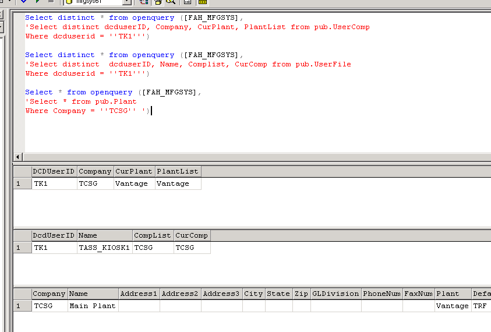491x332 pixels.
Task: Click the estimated execution plan toolbar icon
Action: [144, 2]
